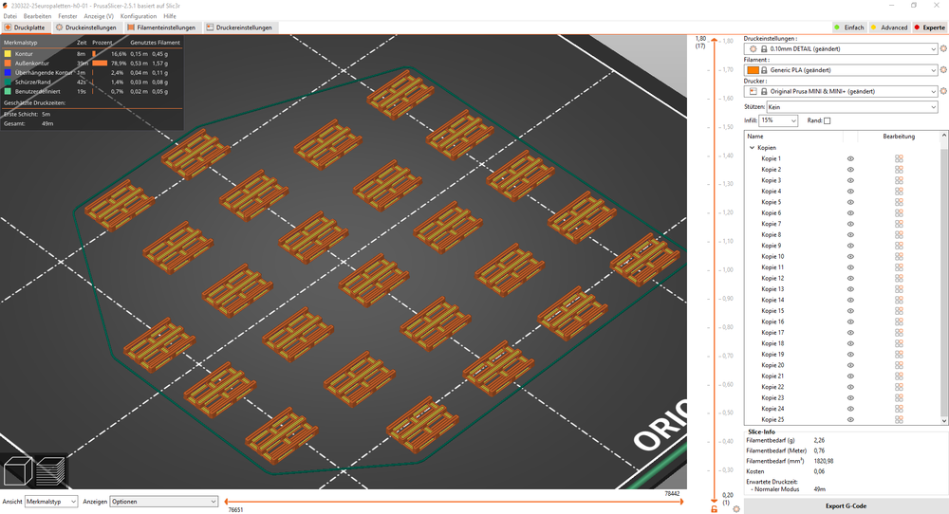Open print settings via gear next to 0.10mm DETAIL

point(943,48)
